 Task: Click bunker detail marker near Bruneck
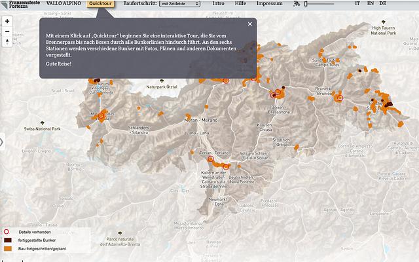[339, 98]
